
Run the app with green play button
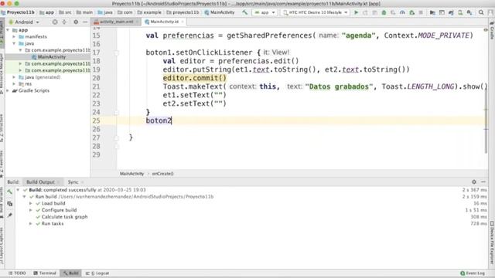tap(356, 12)
